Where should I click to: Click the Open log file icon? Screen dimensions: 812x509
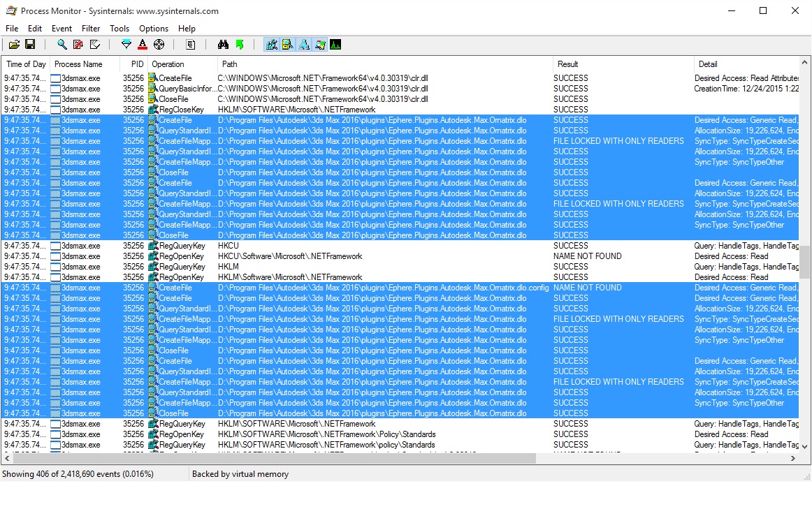(x=14, y=45)
